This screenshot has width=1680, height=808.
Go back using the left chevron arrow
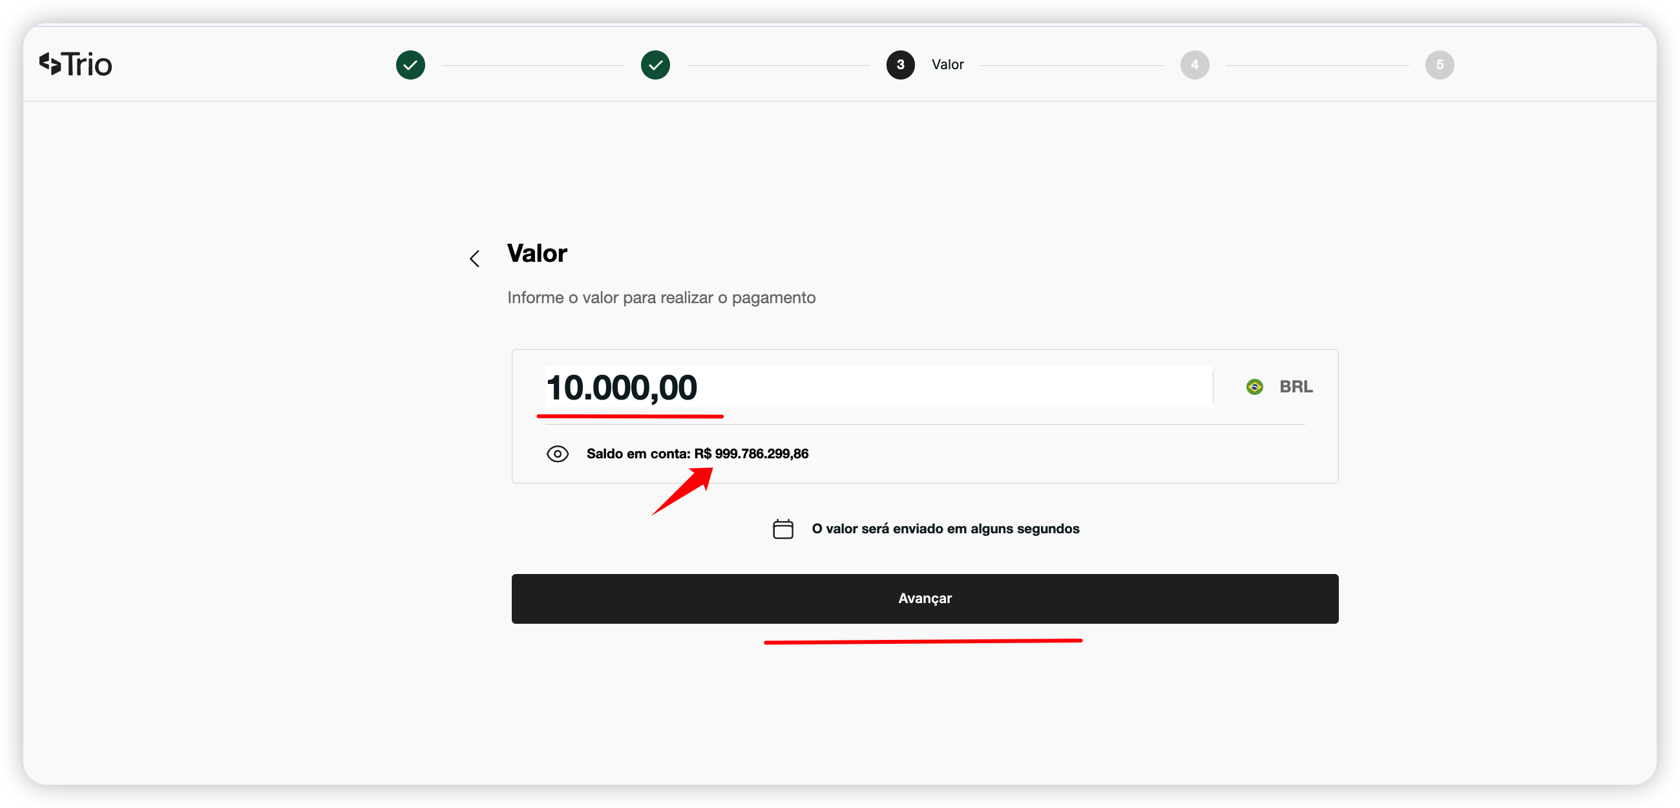[x=475, y=259]
